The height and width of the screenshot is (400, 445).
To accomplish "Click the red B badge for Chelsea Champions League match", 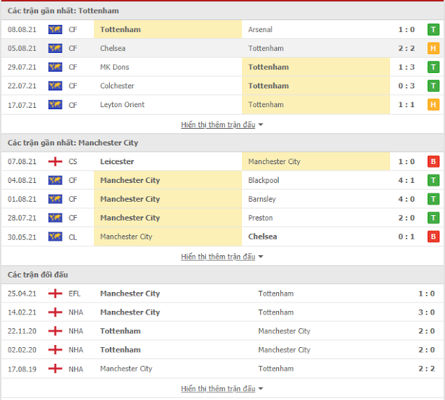I will point(433,237).
